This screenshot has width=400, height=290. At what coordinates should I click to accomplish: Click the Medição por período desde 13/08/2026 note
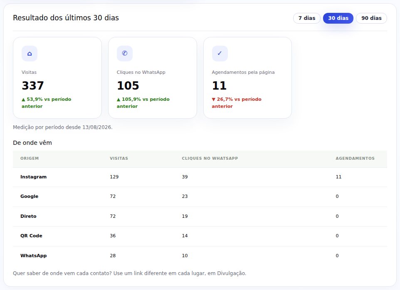point(63,127)
